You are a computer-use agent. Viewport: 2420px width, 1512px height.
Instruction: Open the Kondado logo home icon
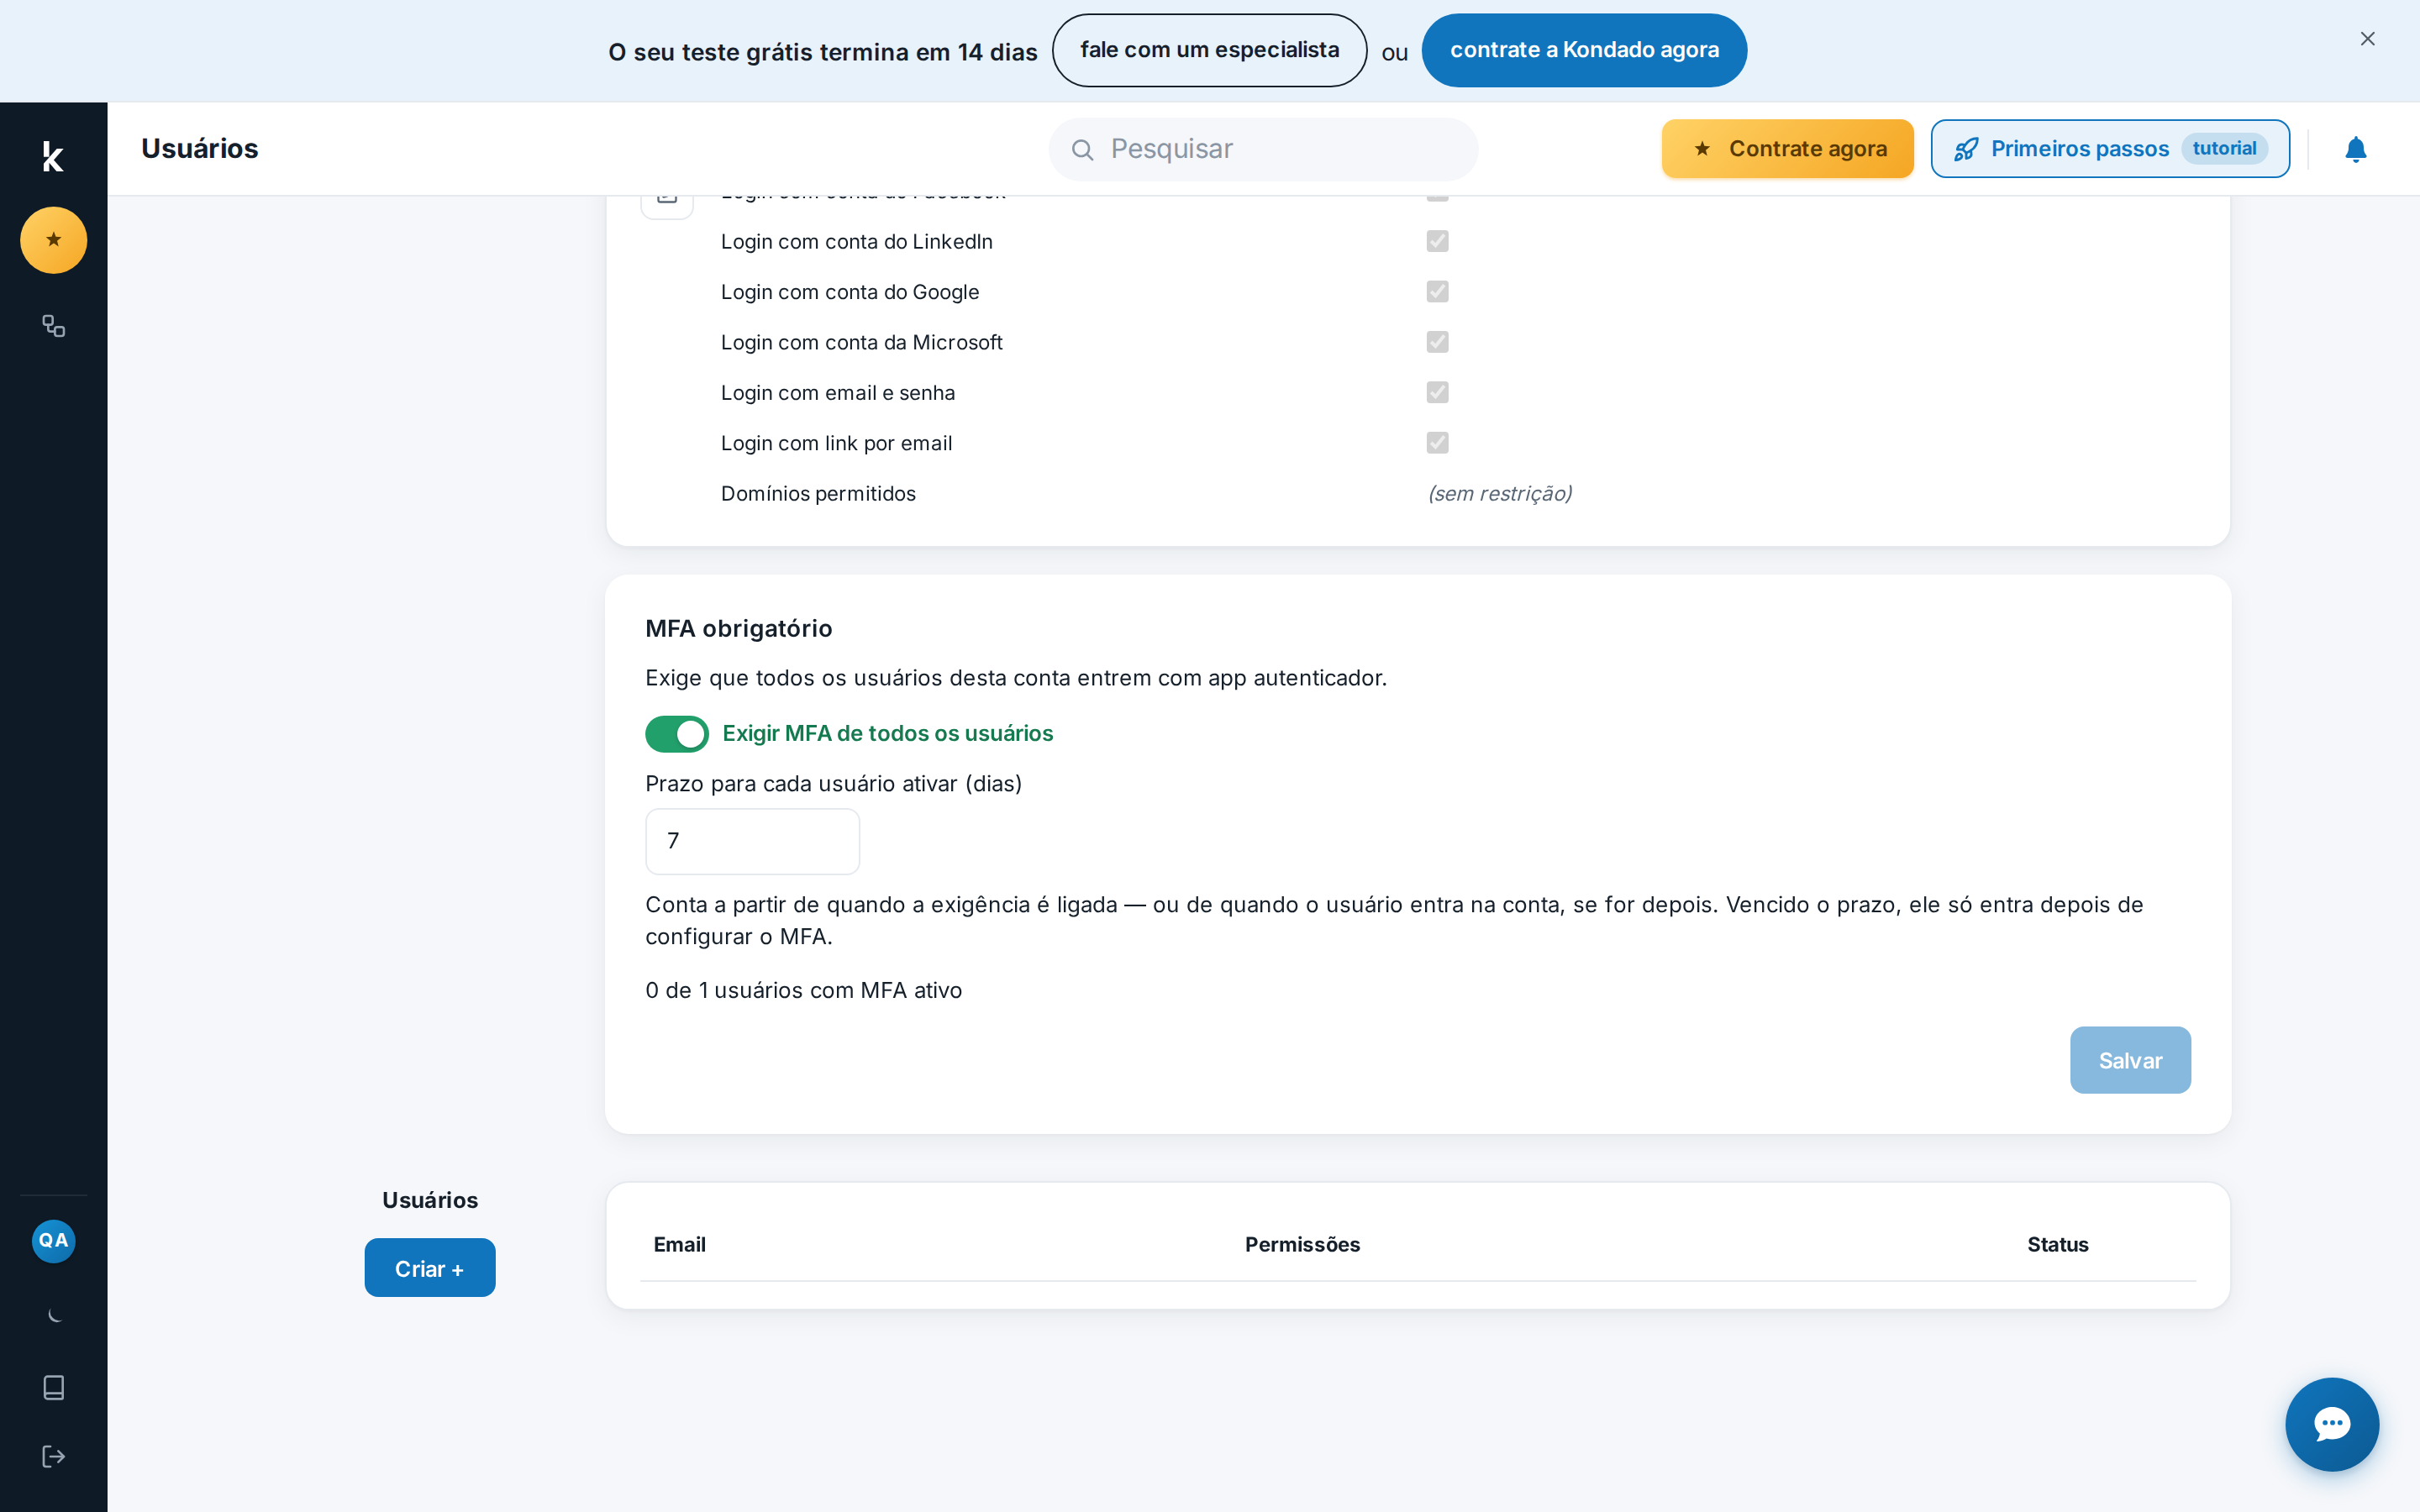[x=53, y=156]
